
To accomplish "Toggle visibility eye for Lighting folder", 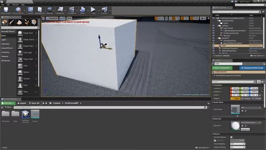I will tap(214, 26).
